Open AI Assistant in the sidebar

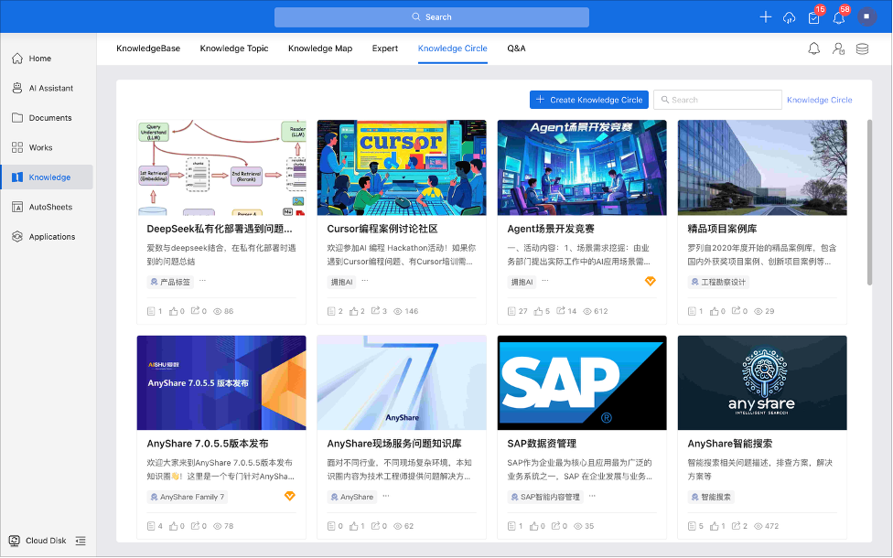point(50,88)
